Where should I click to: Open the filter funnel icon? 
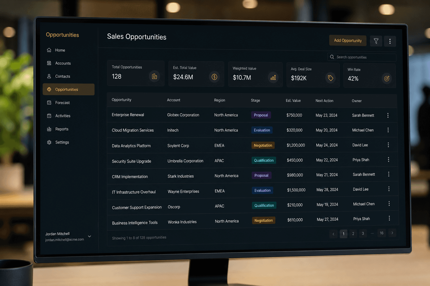[376, 41]
